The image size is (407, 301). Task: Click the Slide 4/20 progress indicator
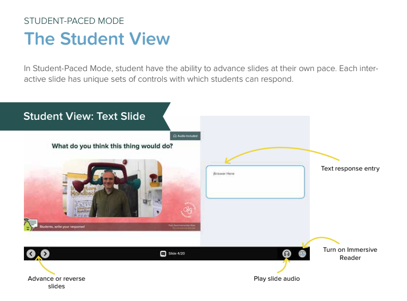pyautogui.click(x=177, y=253)
